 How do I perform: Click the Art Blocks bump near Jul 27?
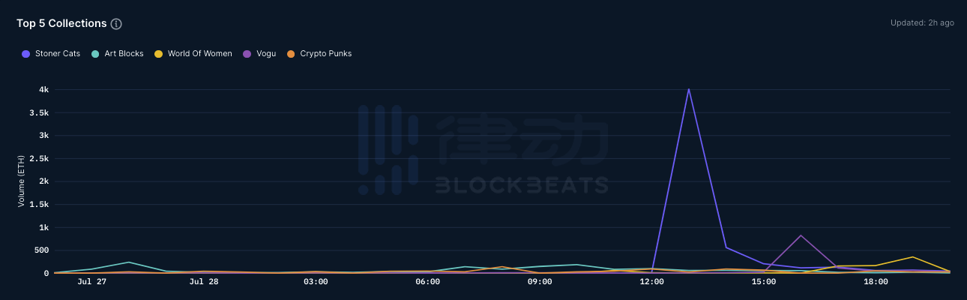pyautogui.click(x=128, y=262)
